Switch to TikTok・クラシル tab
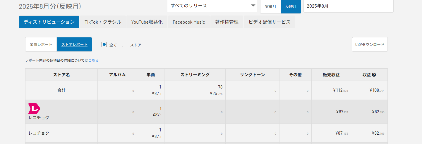 pos(103,22)
